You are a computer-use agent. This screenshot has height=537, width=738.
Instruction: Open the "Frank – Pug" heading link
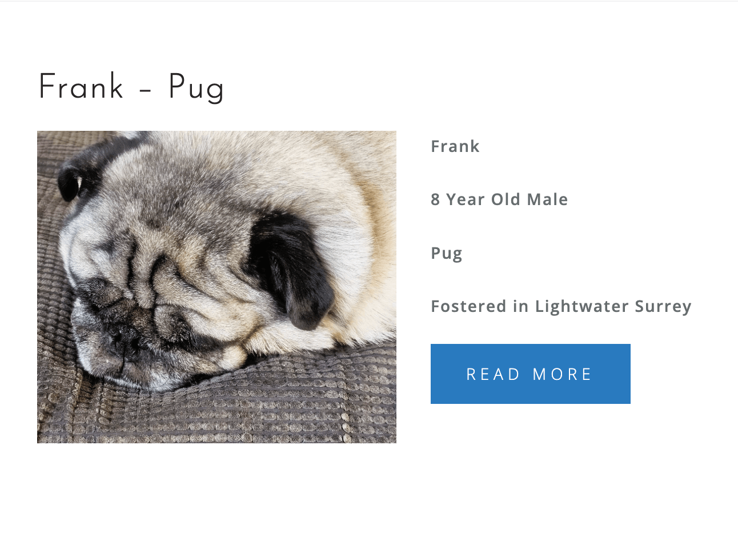(131, 89)
